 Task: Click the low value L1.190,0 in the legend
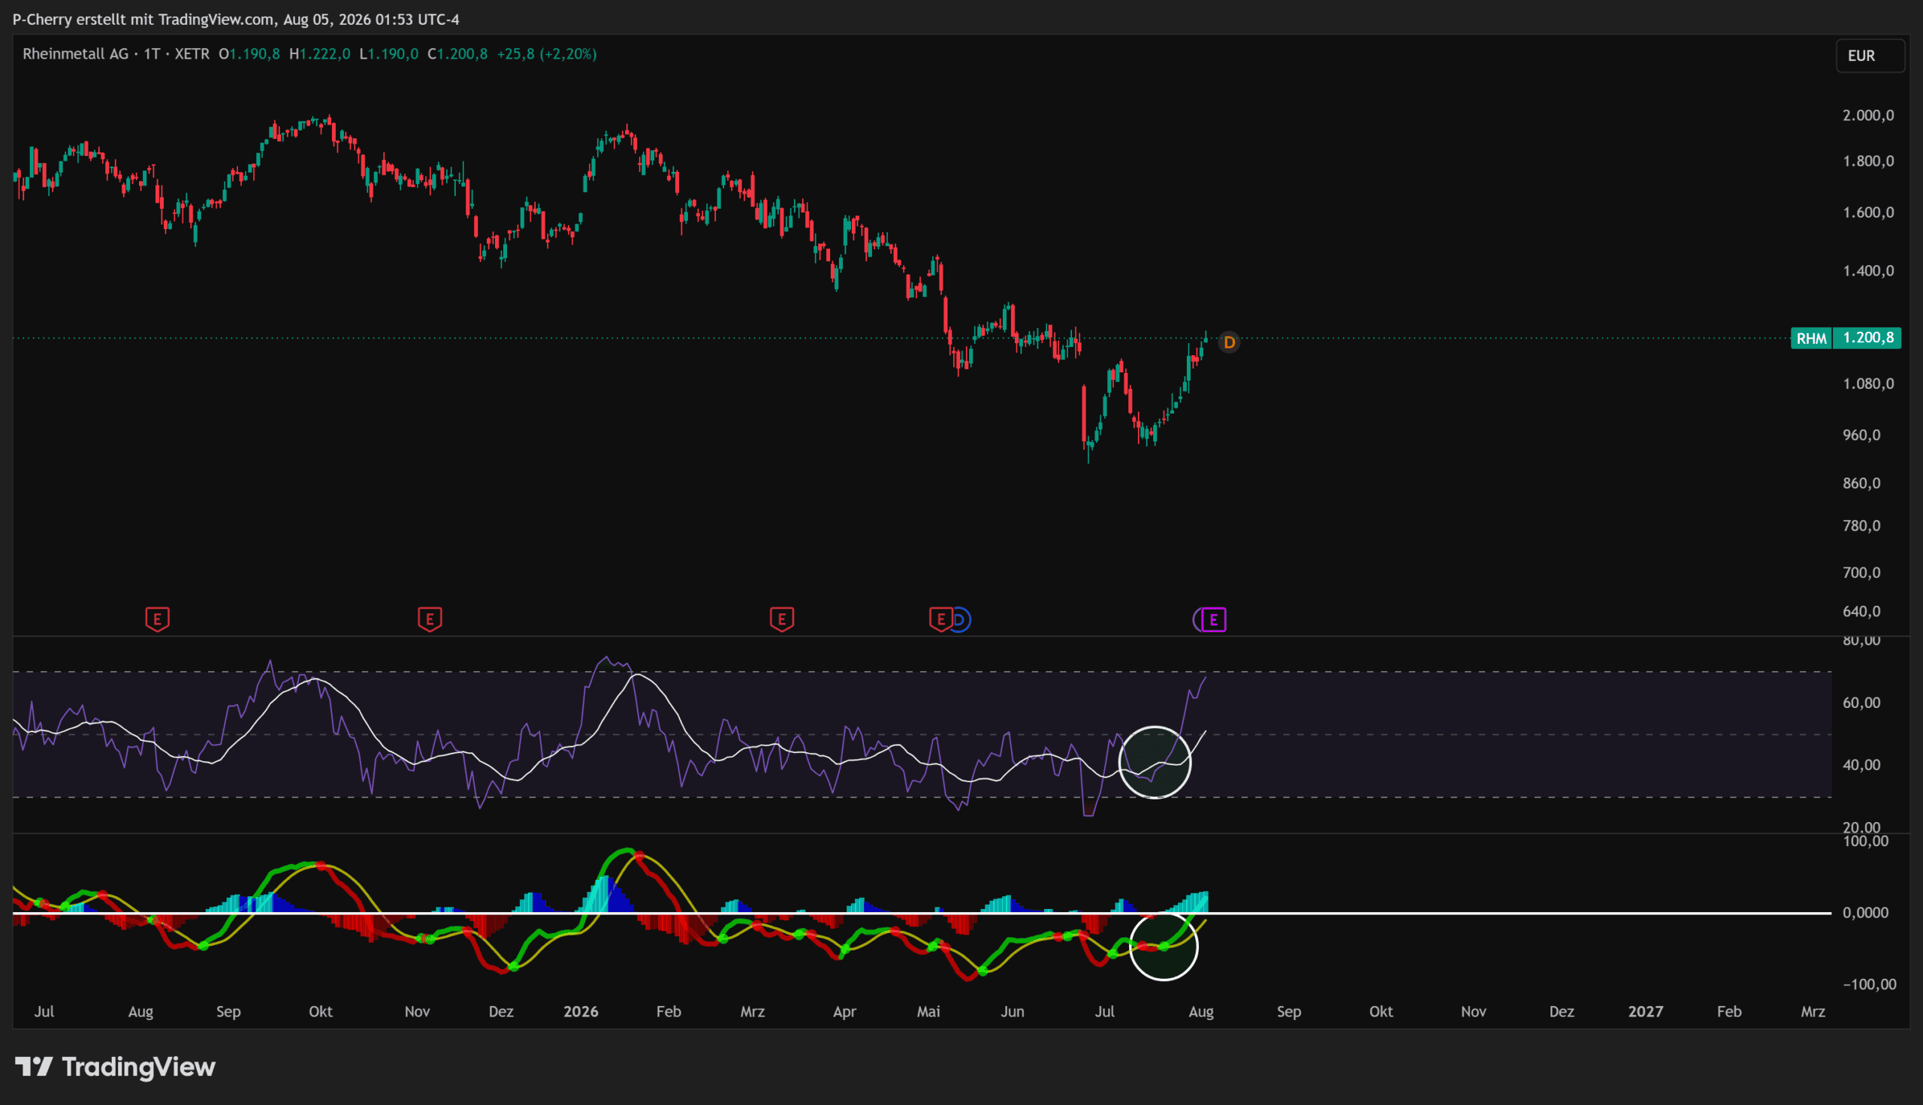pos(388,54)
